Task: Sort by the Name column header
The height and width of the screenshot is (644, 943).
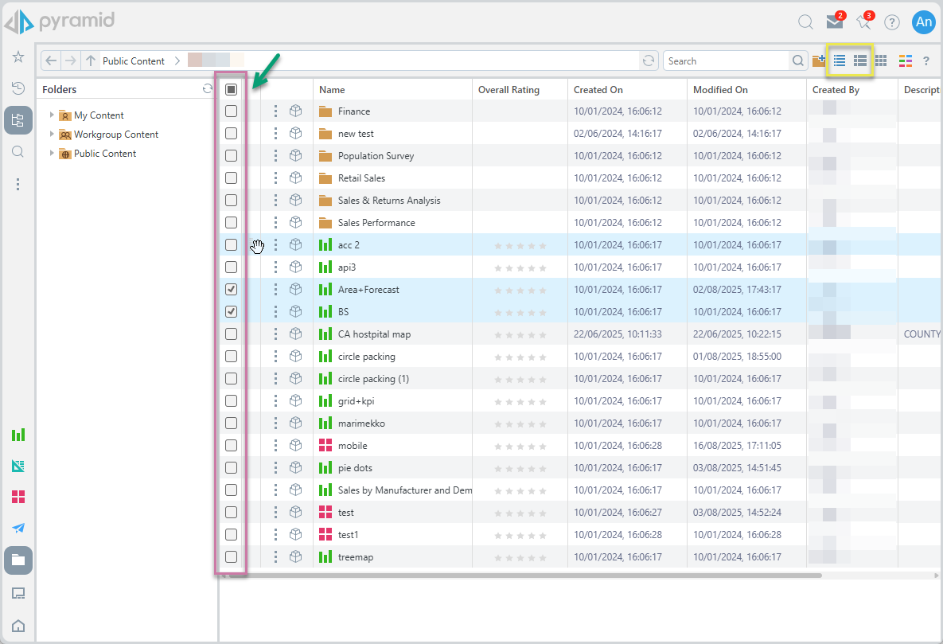Action: [333, 90]
